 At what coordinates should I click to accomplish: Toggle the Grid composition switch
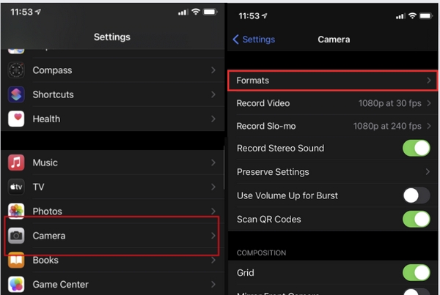[x=416, y=273]
